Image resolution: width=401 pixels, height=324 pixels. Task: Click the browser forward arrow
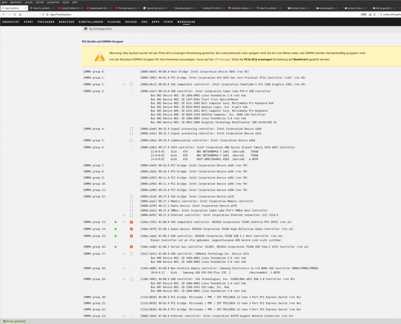coord(9,14)
